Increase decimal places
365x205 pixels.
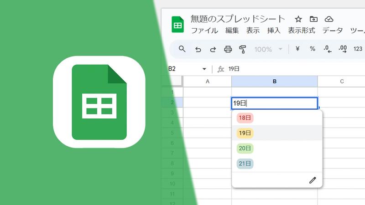(x=343, y=49)
